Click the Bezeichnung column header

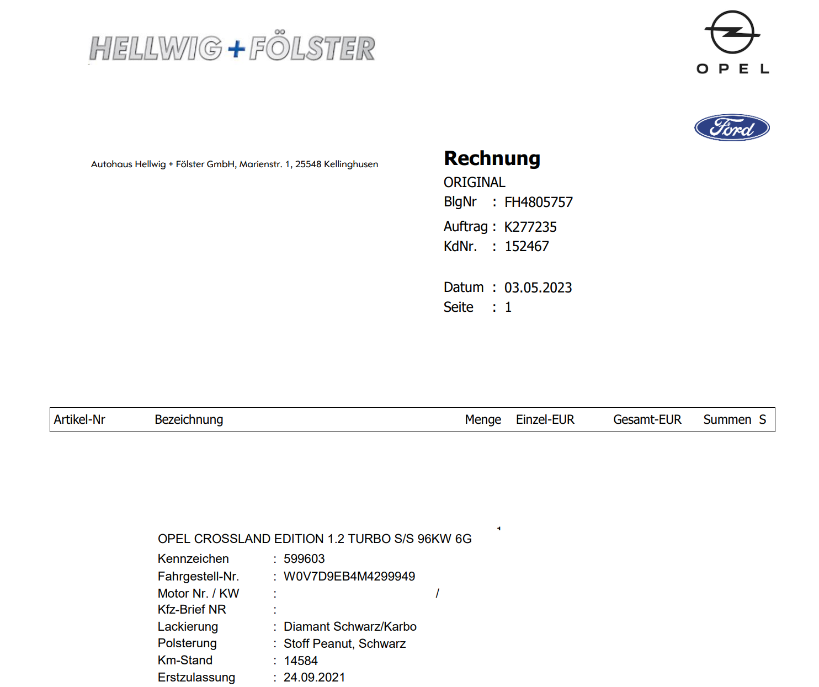pyautogui.click(x=189, y=419)
